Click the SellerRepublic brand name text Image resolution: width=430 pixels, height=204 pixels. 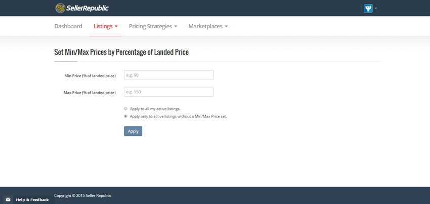(87, 9)
